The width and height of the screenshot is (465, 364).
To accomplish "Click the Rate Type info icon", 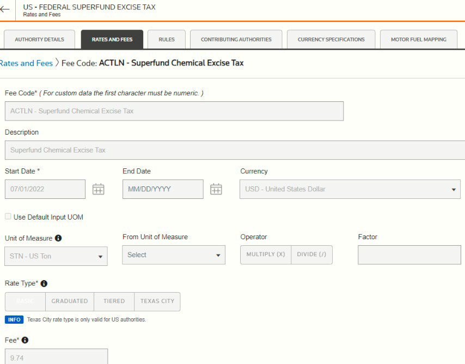I will coord(44,283).
